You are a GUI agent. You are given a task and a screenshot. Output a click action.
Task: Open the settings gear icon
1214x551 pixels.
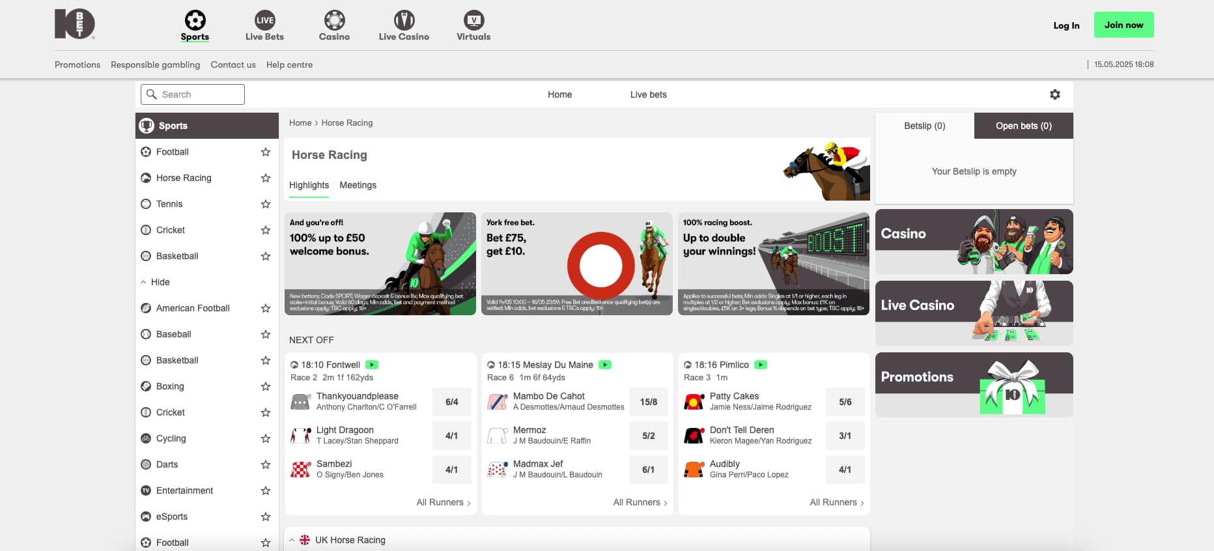pyautogui.click(x=1055, y=94)
